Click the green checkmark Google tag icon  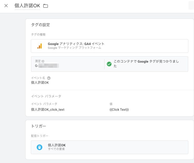pos(109,64)
